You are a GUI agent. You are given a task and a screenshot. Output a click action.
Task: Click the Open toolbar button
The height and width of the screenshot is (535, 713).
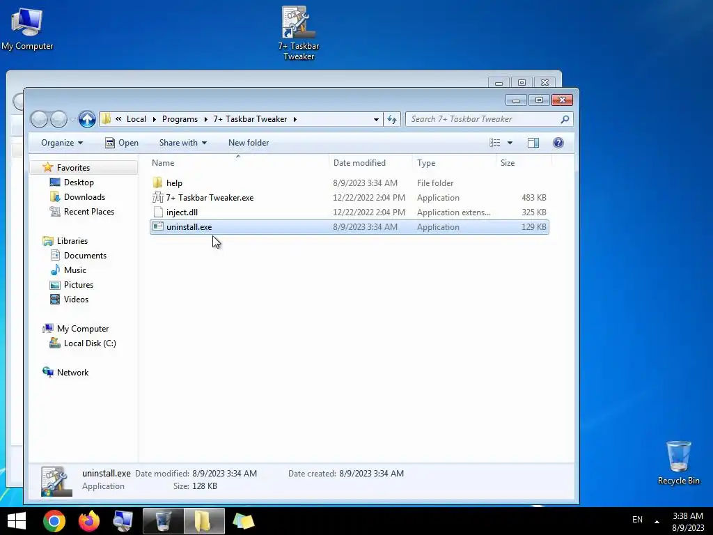122,143
